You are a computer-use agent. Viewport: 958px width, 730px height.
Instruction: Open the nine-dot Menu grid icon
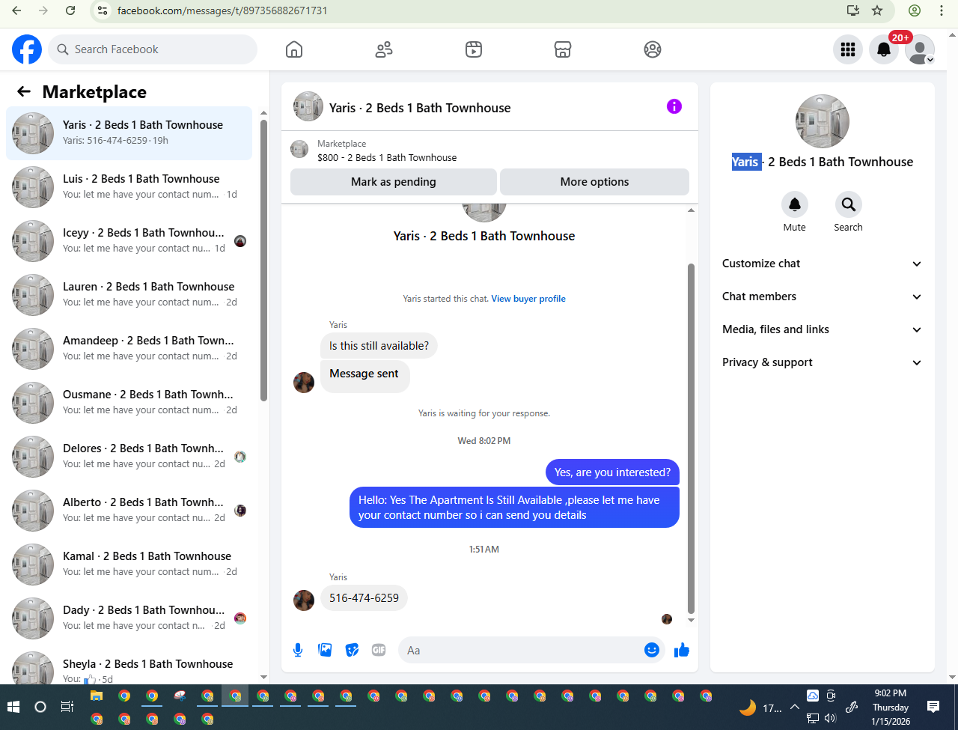coord(848,49)
